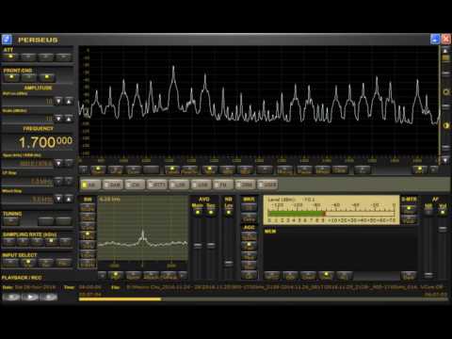
Task: Click the first button under MKR
Action: click(x=249, y=208)
